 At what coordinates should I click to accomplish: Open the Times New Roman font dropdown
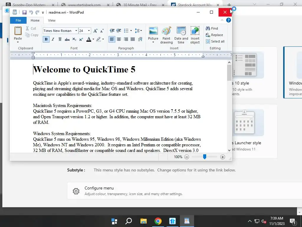click(76, 31)
